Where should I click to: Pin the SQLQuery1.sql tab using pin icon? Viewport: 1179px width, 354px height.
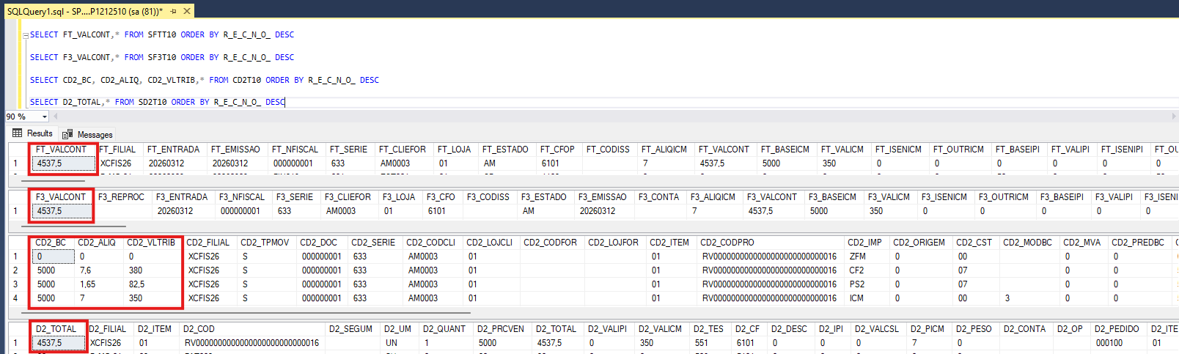pos(173,11)
